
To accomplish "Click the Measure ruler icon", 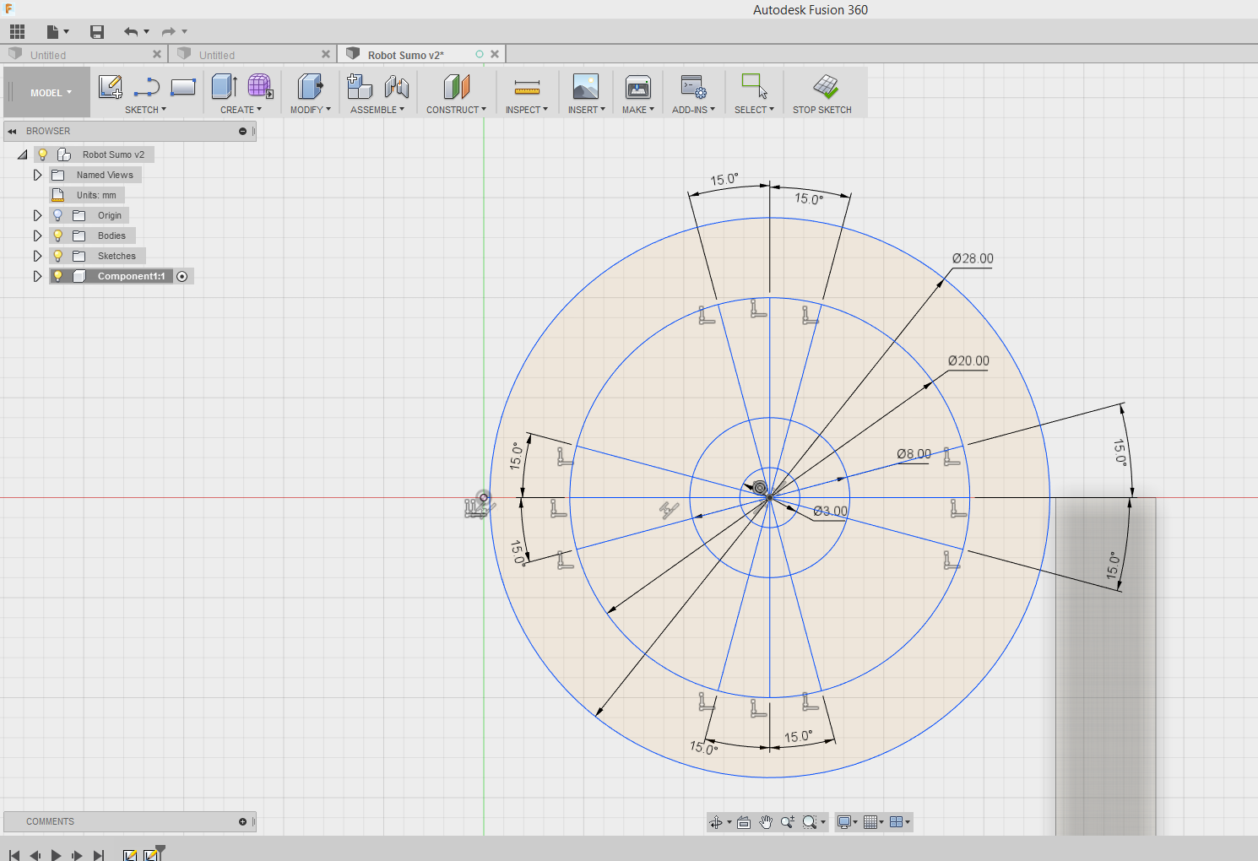I will coord(527,87).
